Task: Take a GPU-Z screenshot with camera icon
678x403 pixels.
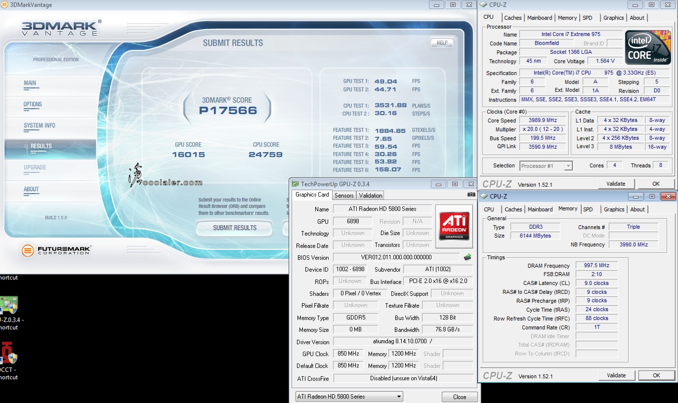Action: 471,195
